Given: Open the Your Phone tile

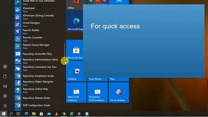Looking at the screenshot, I should [x=97, y=79].
